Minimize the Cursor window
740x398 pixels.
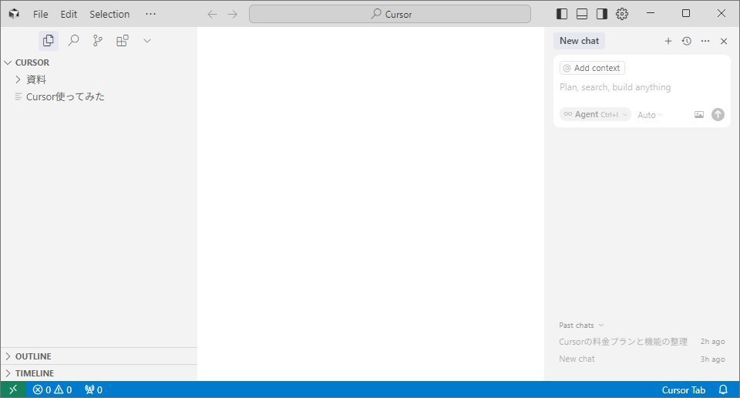click(x=651, y=13)
